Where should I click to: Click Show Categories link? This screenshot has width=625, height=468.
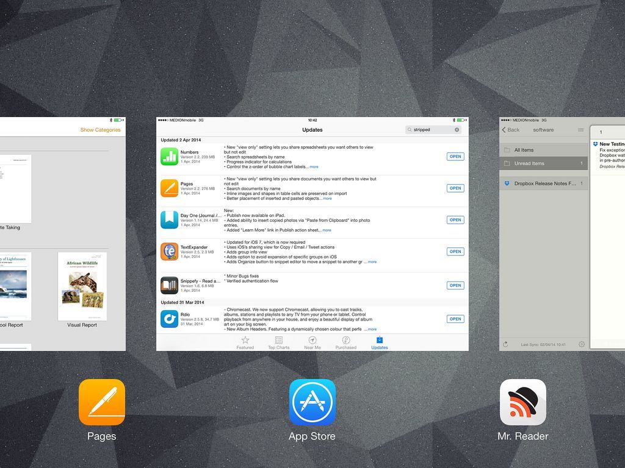point(100,130)
